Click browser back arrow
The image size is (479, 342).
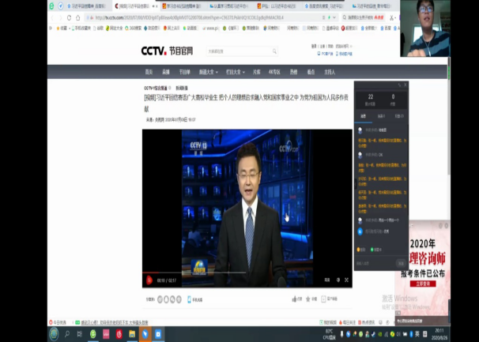pos(52,17)
